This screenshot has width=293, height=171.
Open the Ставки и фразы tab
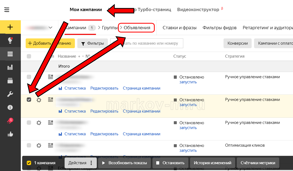[179, 28]
